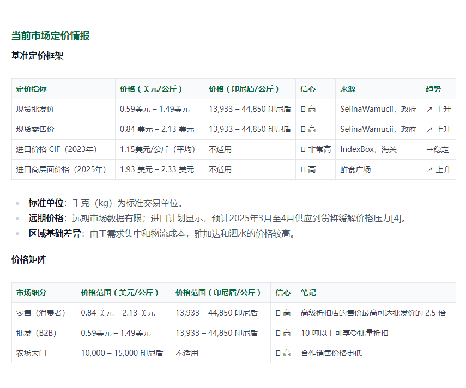Click the [4] citation reference link
The image size is (466, 388).
pyautogui.click(x=400, y=219)
